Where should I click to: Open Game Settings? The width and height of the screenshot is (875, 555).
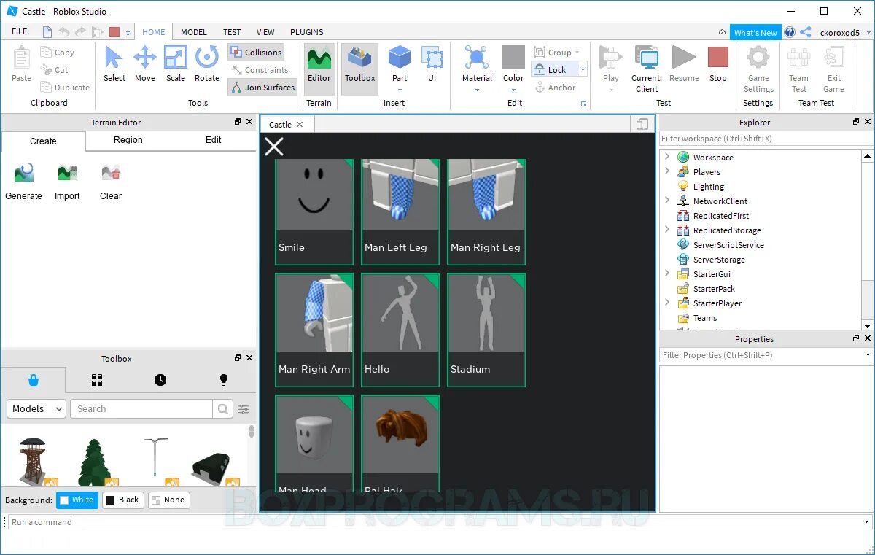tap(758, 69)
